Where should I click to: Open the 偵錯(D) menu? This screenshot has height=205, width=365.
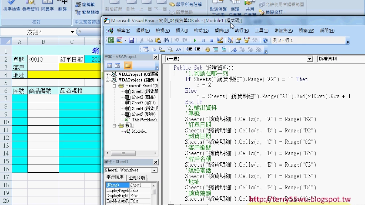(x=222, y=30)
